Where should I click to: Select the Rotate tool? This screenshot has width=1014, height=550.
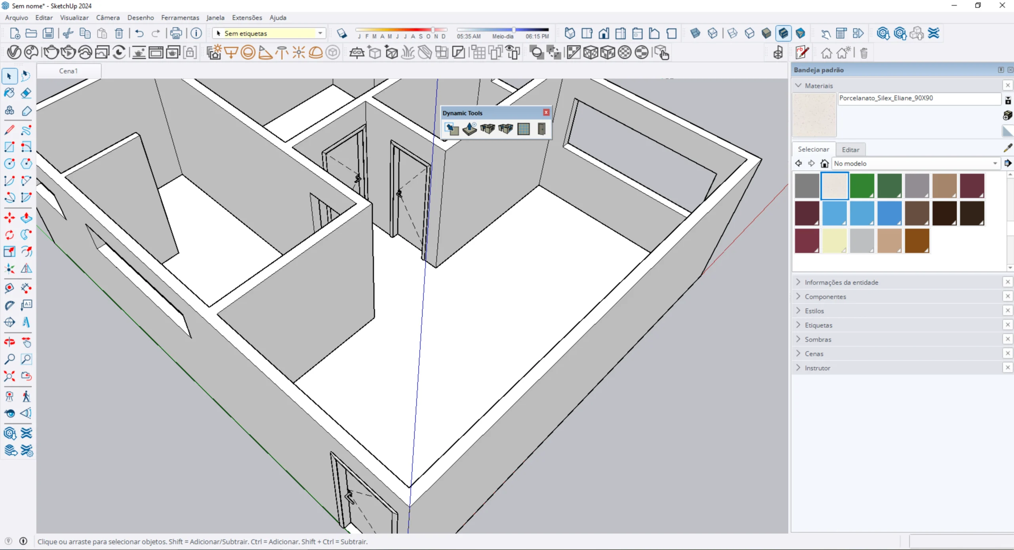[10, 235]
